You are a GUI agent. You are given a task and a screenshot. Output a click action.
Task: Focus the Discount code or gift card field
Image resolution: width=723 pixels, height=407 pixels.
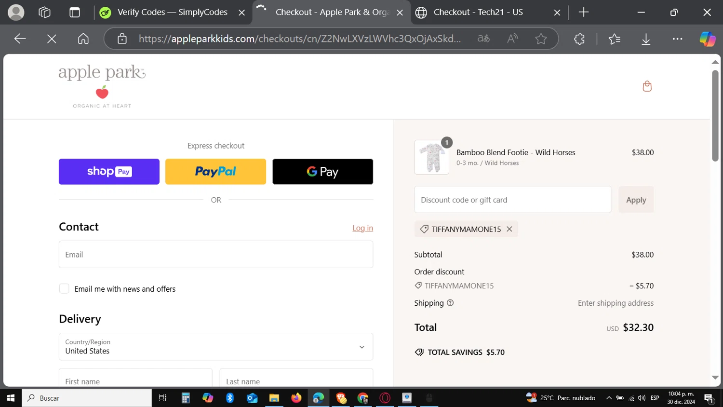pos(513,200)
